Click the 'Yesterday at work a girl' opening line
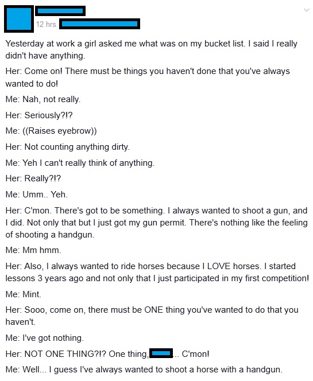This screenshot has width=313, height=381. click(151, 49)
